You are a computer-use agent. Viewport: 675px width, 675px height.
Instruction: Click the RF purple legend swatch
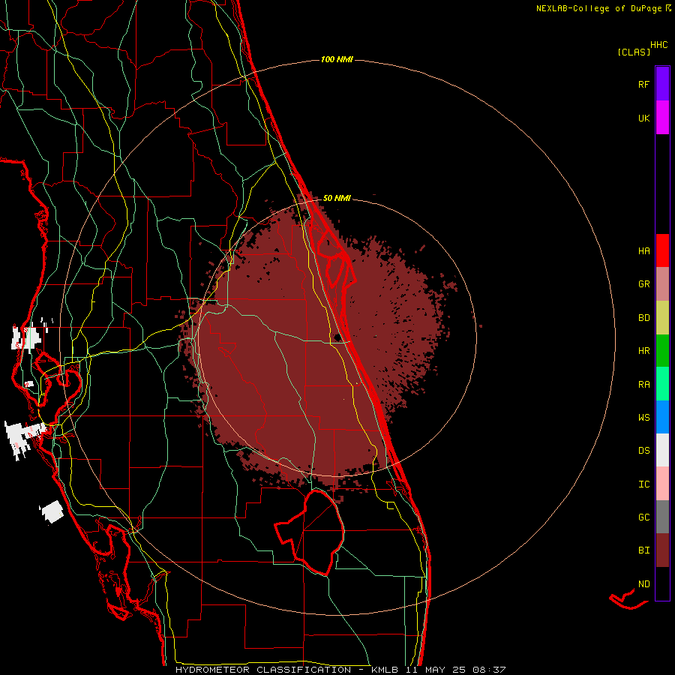(x=662, y=84)
